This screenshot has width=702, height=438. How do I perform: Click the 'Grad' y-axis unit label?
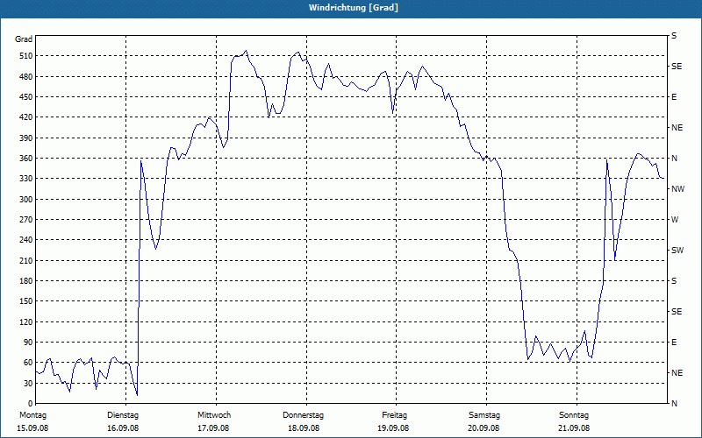click(24, 39)
